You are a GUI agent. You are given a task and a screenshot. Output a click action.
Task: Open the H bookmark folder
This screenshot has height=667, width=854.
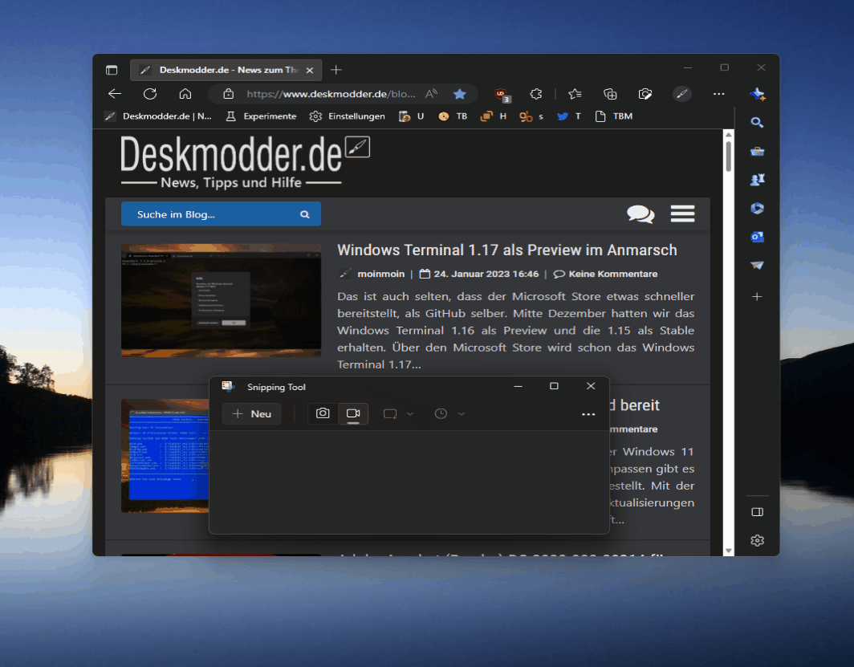click(494, 116)
